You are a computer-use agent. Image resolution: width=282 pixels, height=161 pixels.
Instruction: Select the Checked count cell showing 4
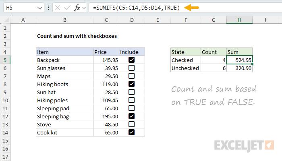(214, 60)
